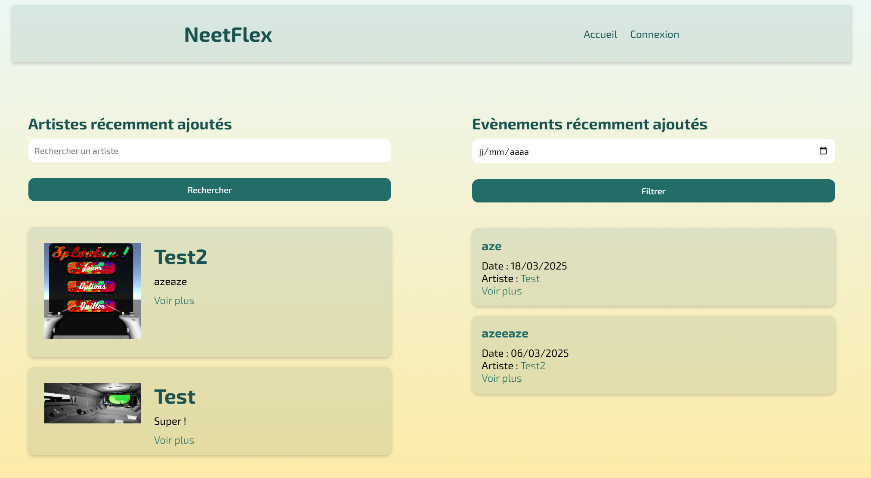
Task: Click the 'Date : 06/03/2025' text
Action: coord(525,353)
